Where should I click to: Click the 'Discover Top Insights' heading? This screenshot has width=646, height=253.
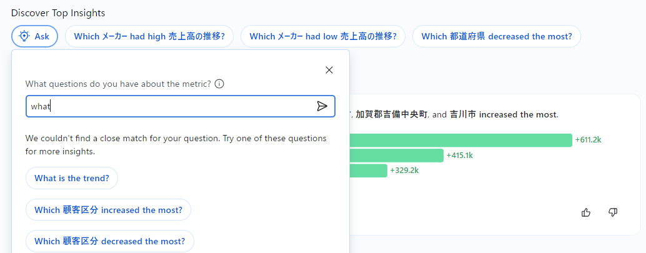(x=58, y=13)
